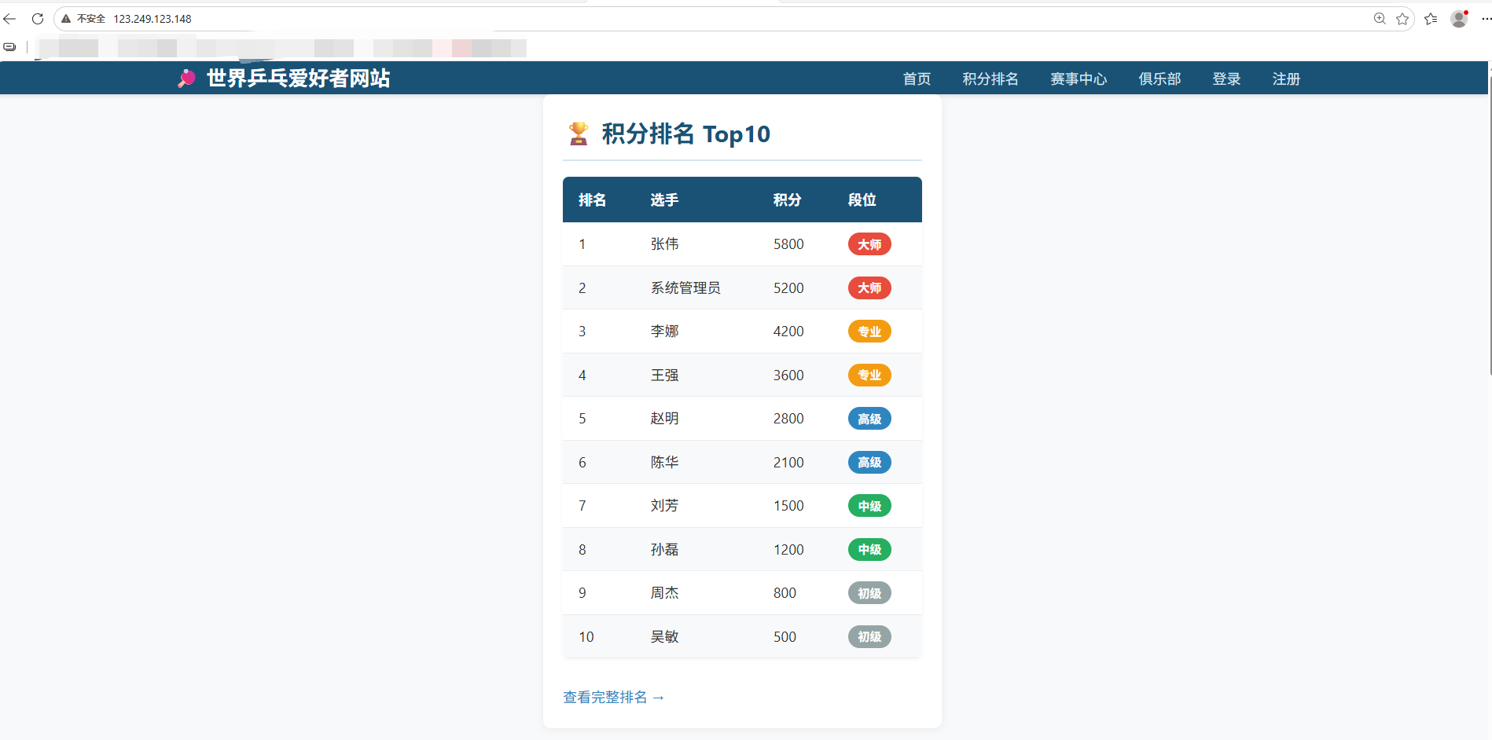Click 中级 badge in 刘芳 row
This screenshot has width=1492, height=740.
(869, 506)
